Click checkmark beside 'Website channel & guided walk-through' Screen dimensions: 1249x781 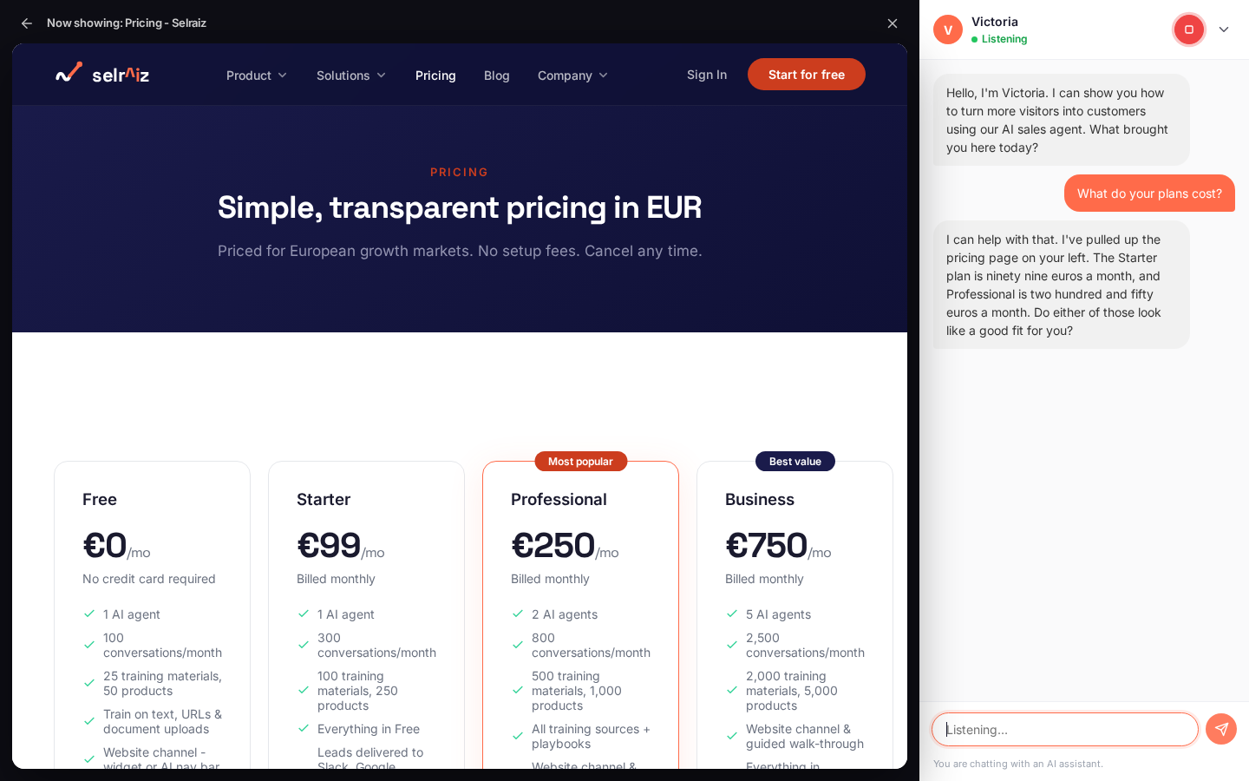(x=732, y=736)
